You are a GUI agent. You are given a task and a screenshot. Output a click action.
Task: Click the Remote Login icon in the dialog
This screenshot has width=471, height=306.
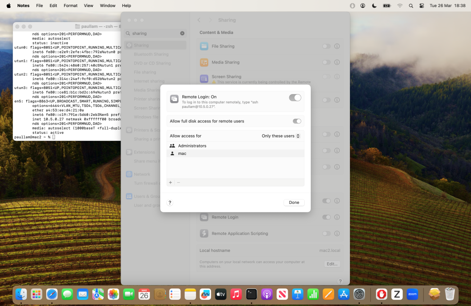(173, 97)
